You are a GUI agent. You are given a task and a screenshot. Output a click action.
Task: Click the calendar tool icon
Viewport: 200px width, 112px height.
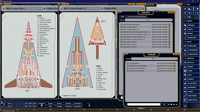pyautogui.click(x=185, y=13)
